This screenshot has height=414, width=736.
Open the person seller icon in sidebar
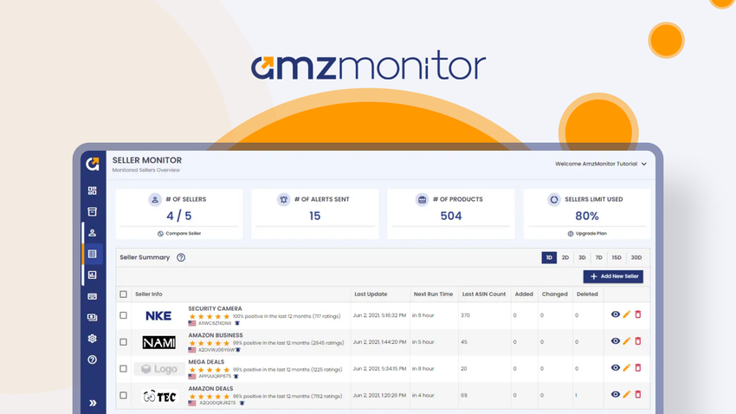click(93, 233)
